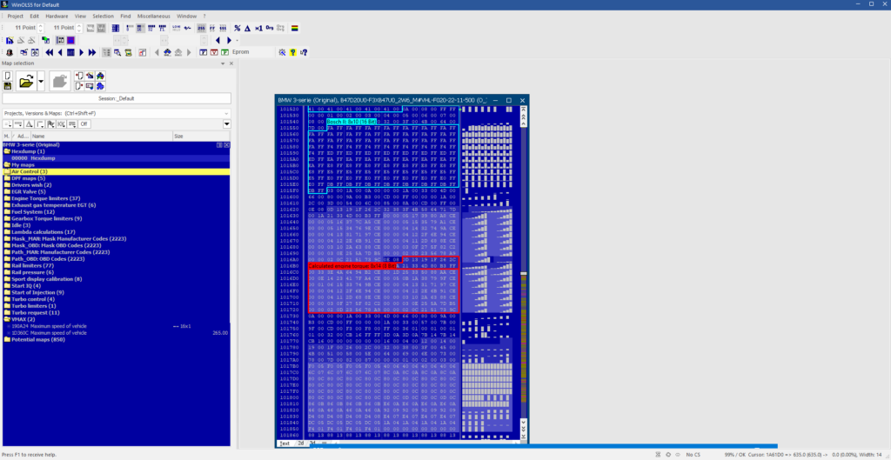Click the blue columns icon between arrows
Image resolution: width=891 pixels, height=460 pixels.
tap(70, 52)
